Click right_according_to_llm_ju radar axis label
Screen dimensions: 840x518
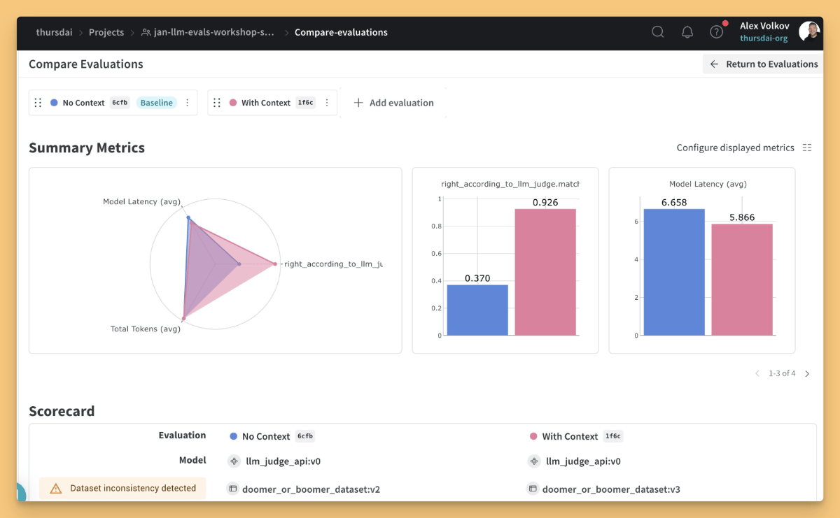coord(333,264)
